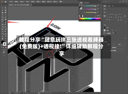Select the Line Segment tool
Screen dimensions: 128x94
[x=5, y=15]
